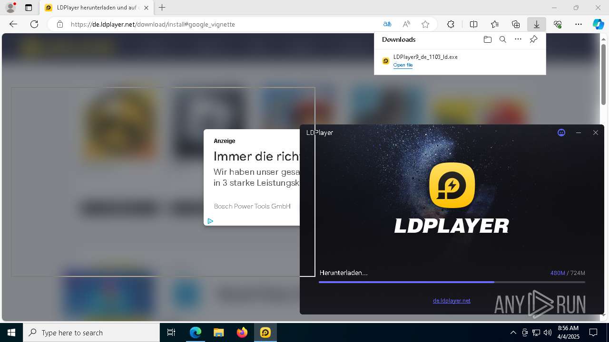
Task: Click the download progress bar in installer
Action: click(452, 282)
